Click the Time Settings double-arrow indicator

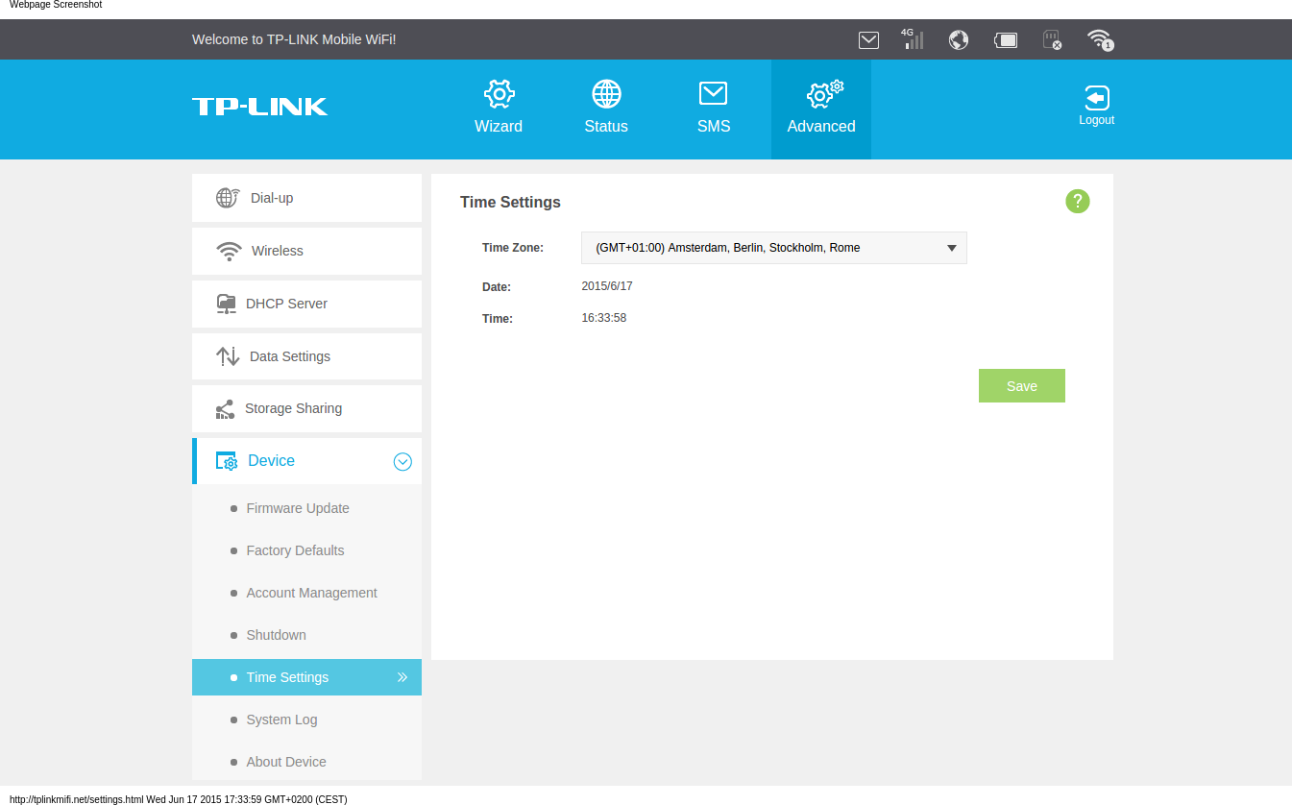point(402,677)
